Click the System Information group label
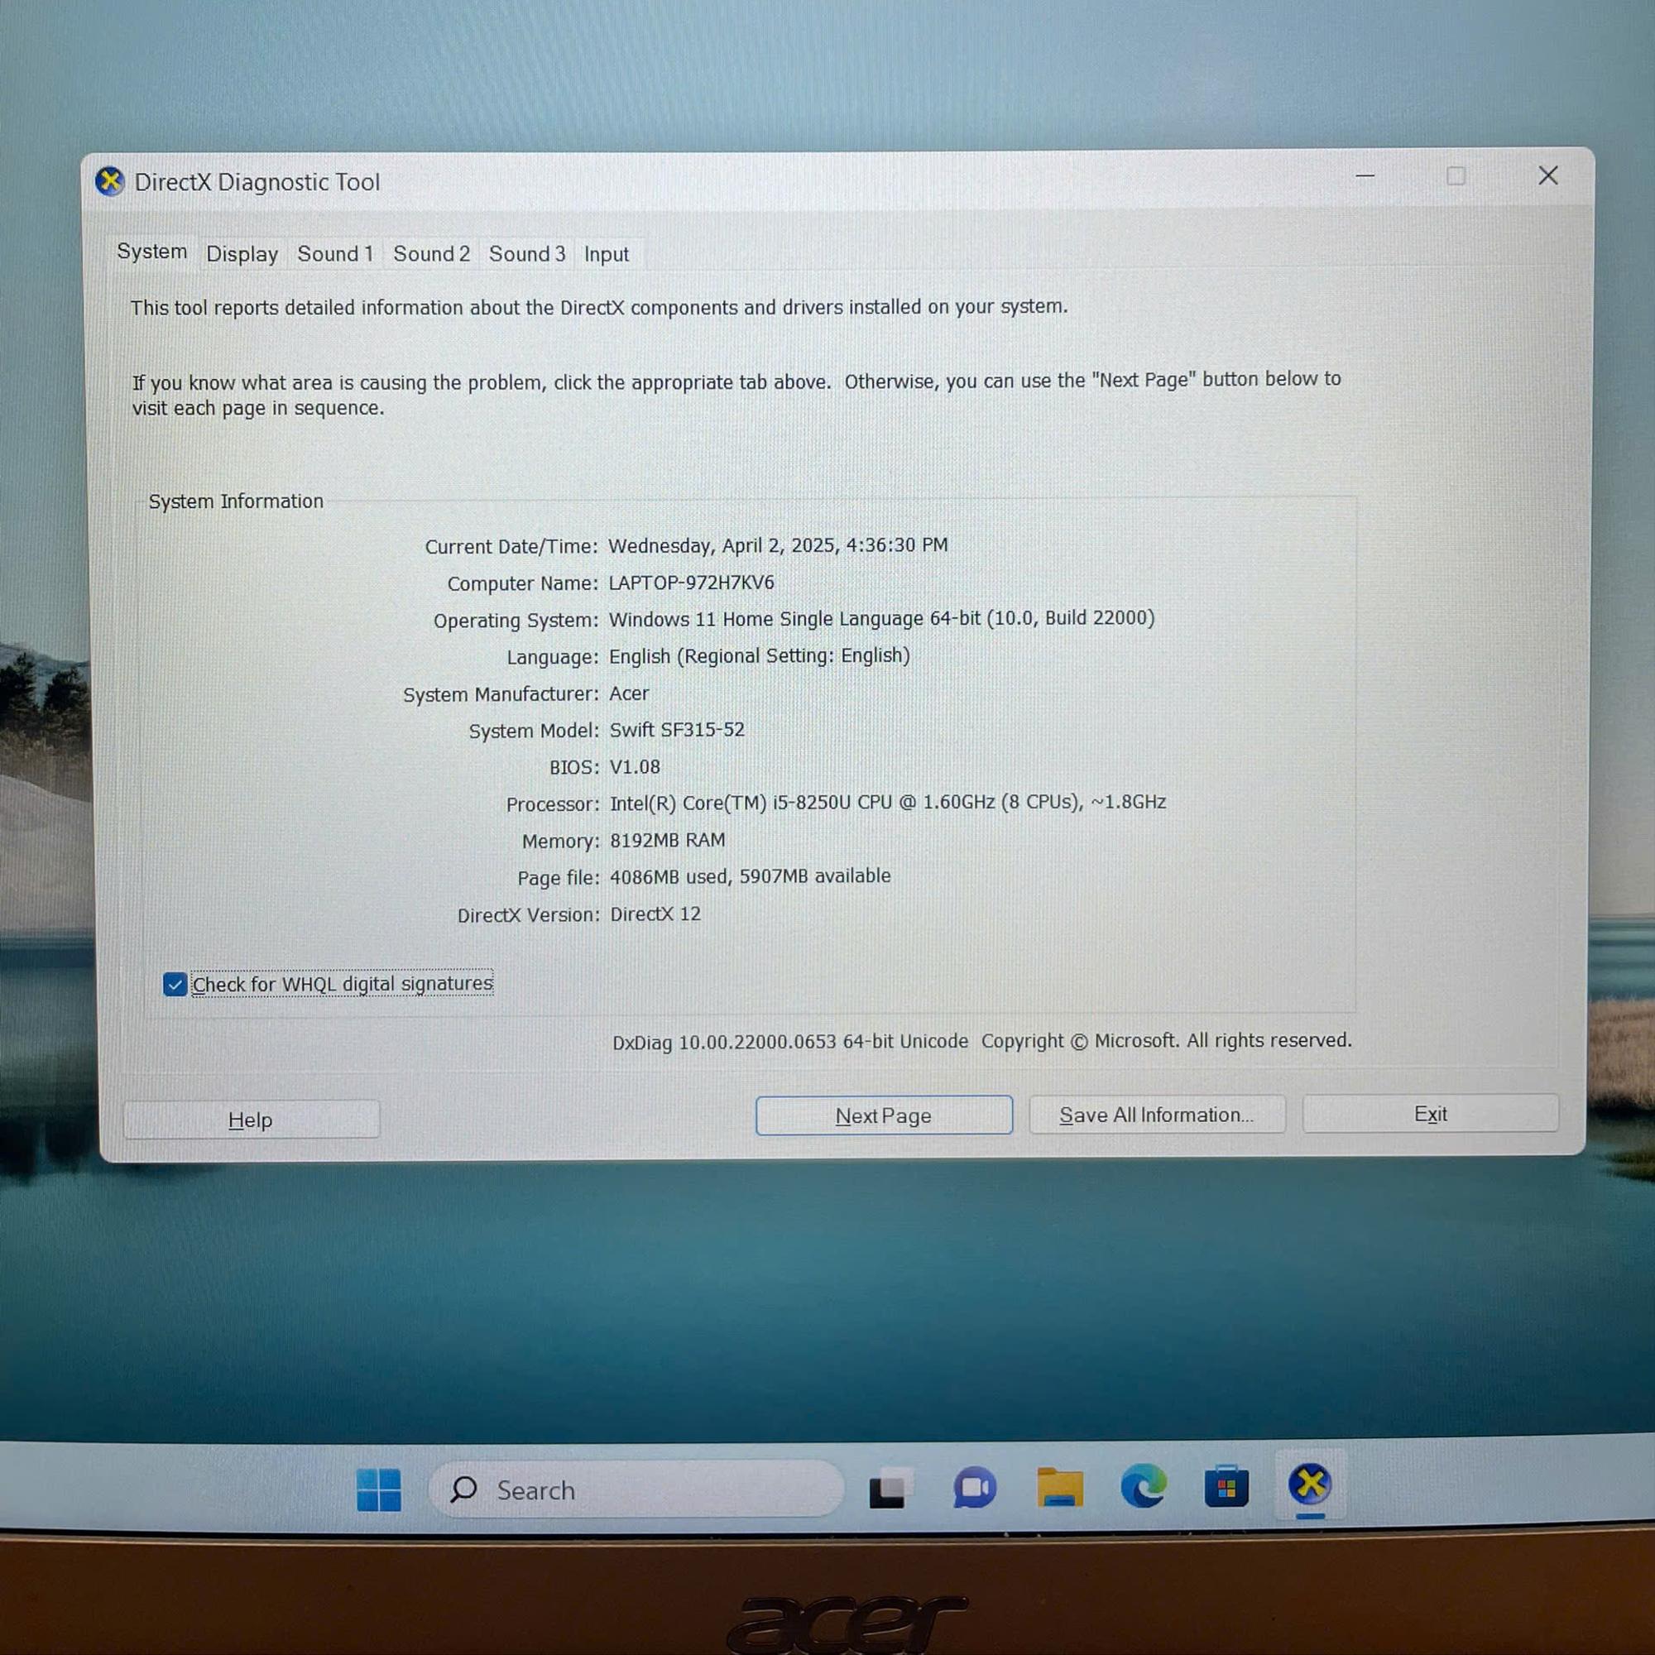The width and height of the screenshot is (1655, 1655). pyautogui.click(x=237, y=501)
